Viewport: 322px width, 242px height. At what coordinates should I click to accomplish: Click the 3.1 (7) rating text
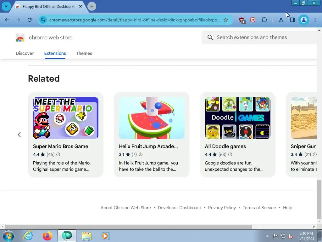click(x=128, y=154)
